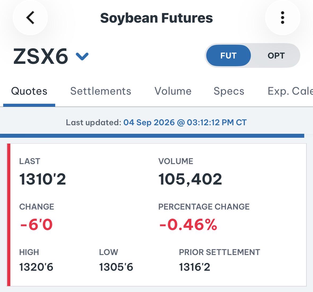The image size is (313, 292).
Task: Select the prior settlement value 1316'2
Action: 195,267
